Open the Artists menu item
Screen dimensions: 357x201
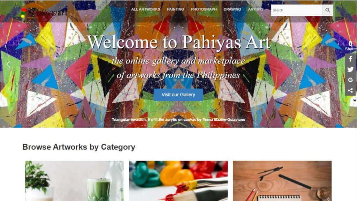[256, 9]
